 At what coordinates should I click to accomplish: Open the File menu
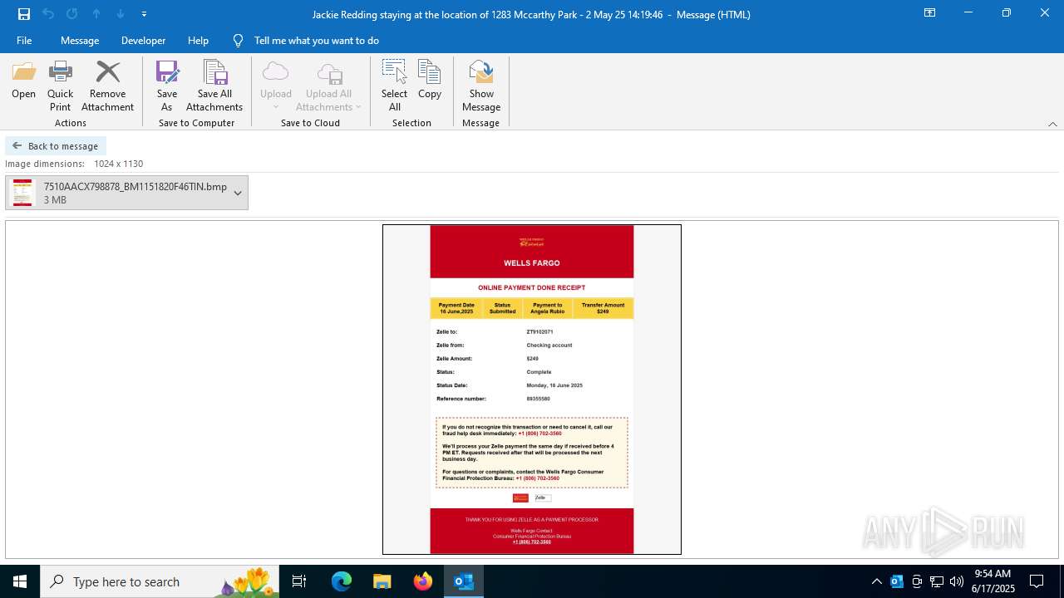click(24, 41)
